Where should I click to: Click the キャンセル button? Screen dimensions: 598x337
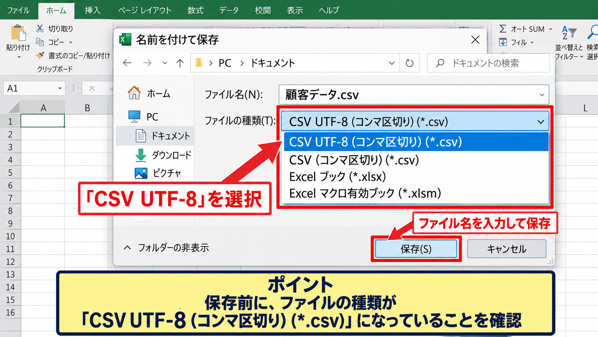tap(506, 249)
